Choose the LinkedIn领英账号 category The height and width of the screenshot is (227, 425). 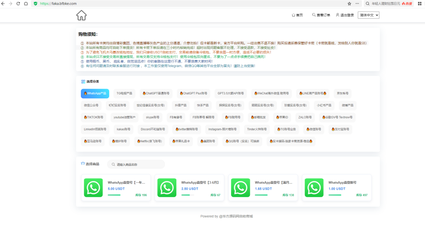tap(95, 129)
